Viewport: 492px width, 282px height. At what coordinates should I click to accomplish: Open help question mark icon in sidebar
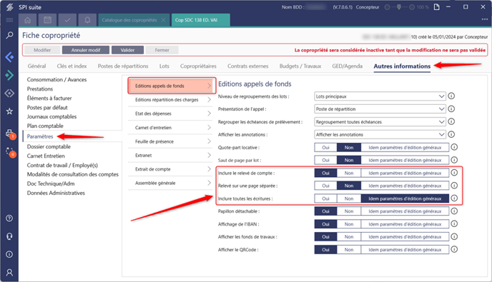click(x=9, y=218)
